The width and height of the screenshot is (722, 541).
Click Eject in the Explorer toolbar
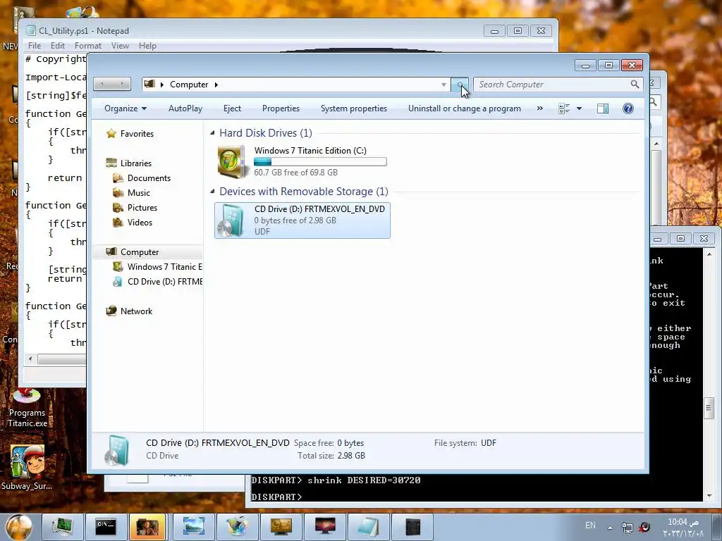click(232, 108)
